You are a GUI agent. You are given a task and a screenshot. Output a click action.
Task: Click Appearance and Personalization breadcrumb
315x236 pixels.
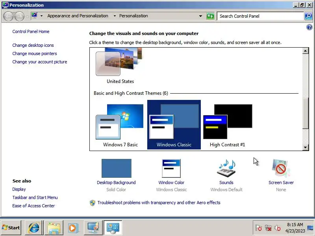(78, 16)
